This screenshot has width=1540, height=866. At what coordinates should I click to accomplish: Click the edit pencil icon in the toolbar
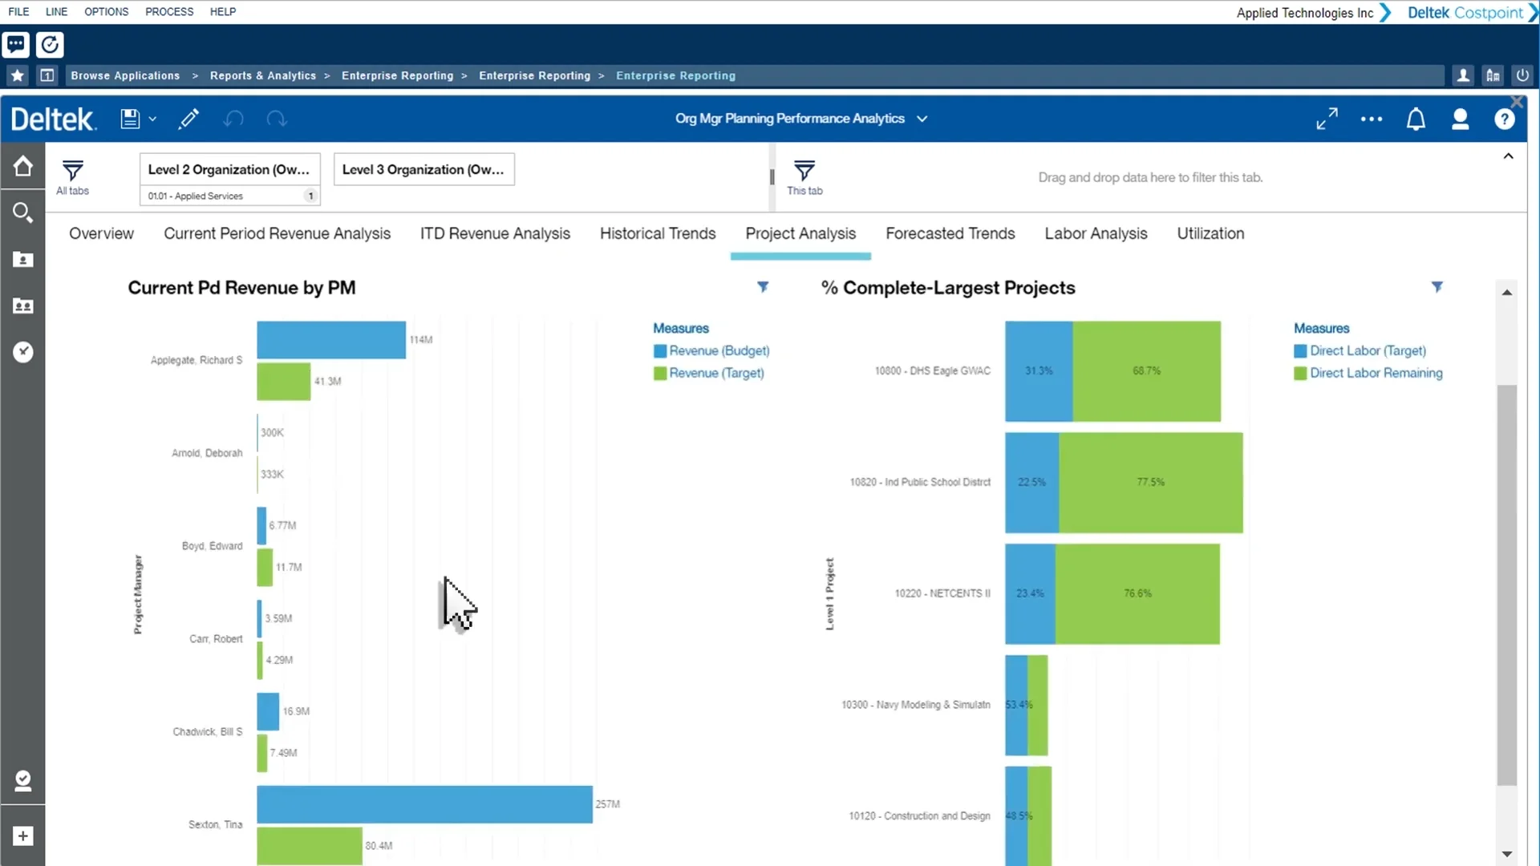pyautogui.click(x=188, y=118)
